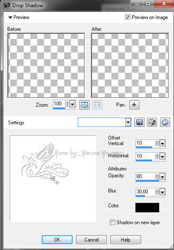
Task: Open the Zoom value dropdown arrow
Action: 73,104
